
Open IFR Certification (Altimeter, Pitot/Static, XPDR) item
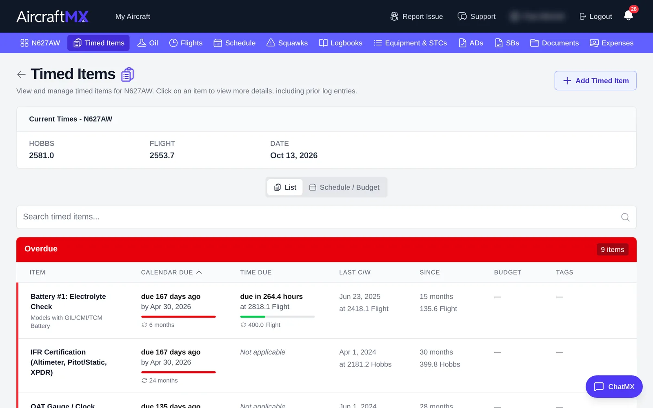coord(69,362)
